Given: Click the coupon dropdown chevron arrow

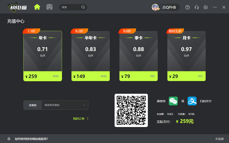Looking at the screenshot, I should tap(84, 105).
